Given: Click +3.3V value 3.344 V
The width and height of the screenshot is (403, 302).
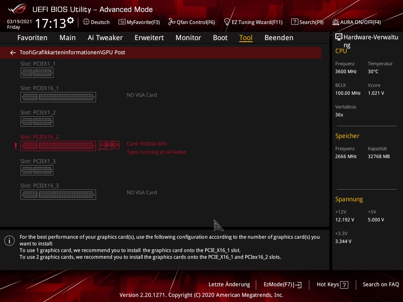Looking at the screenshot, I should [343, 241].
